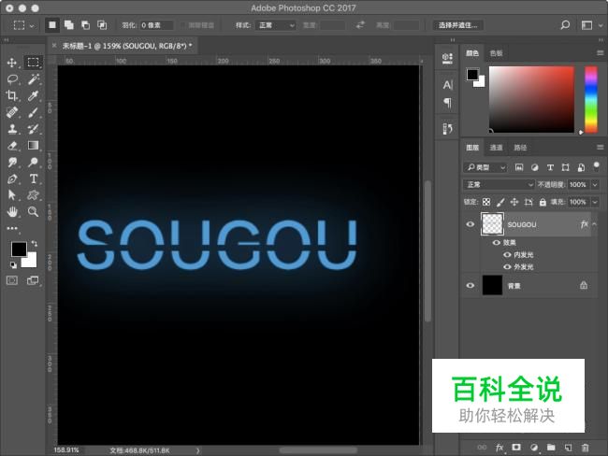
Task: Switch to the Channels tab
Action: tap(496, 148)
